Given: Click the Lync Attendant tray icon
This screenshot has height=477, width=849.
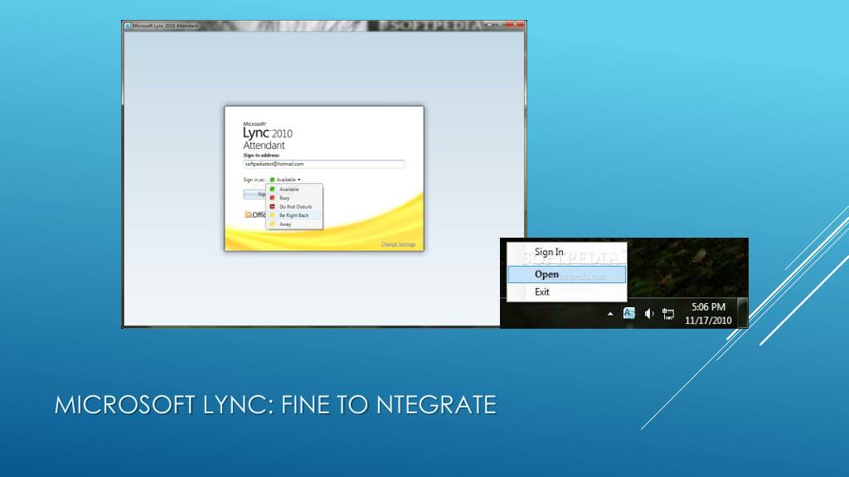Looking at the screenshot, I should (628, 313).
